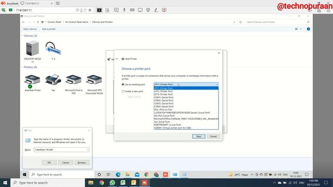The height and width of the screenshot is (187, 333).
Task: Open a new AnyDesk session tab icon
Action: point(58,4)
